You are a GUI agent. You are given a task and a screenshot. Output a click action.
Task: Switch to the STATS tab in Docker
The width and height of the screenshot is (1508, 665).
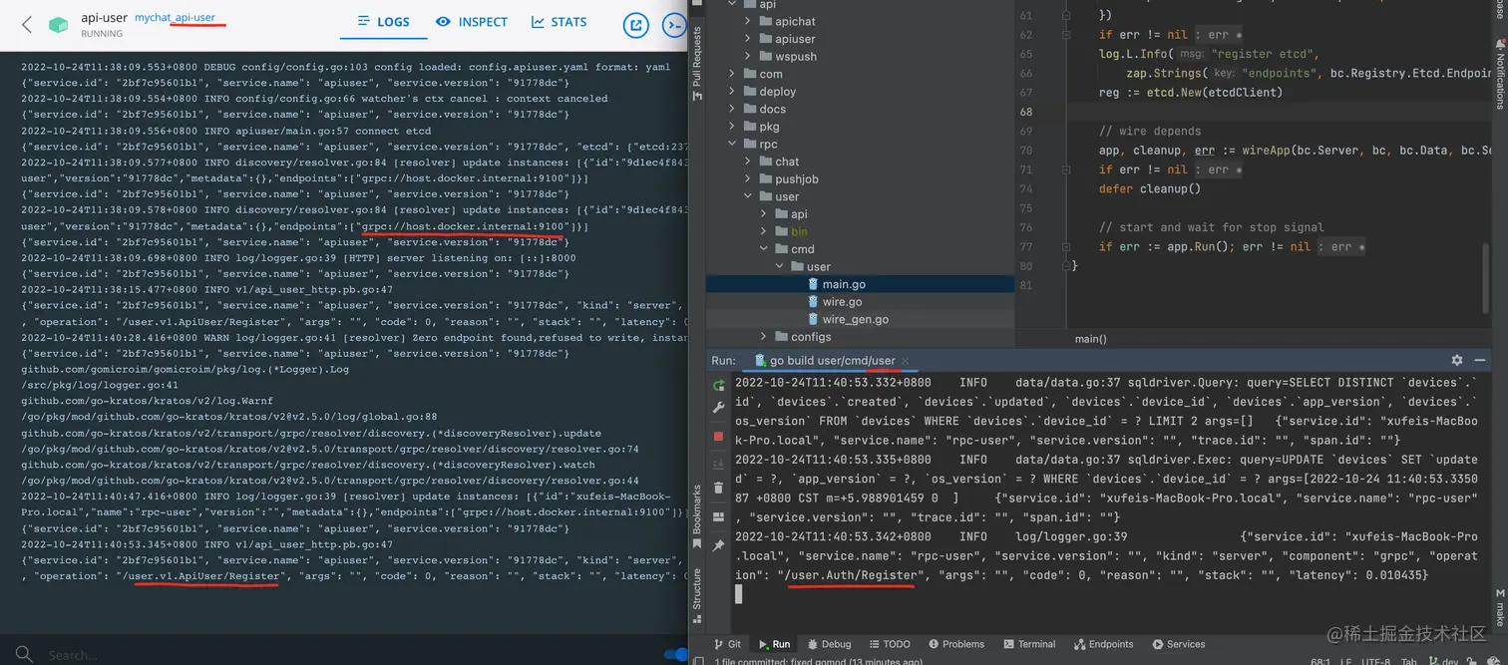click(x=559, y=22)
